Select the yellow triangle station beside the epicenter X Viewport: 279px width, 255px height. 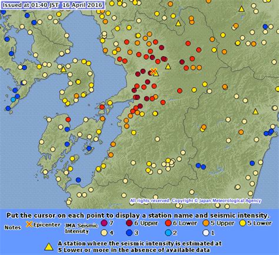pos(156,74)
